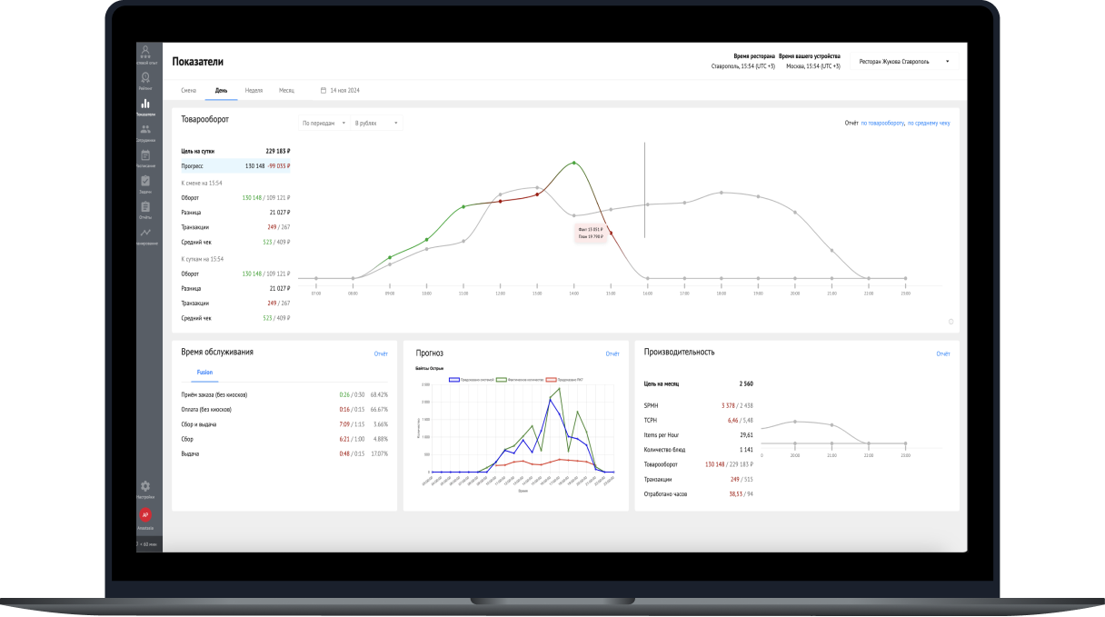The height and width of the screenshot is (617, 1105).
Task: Expand the По периодам dropdown
Action: (324, 123)
